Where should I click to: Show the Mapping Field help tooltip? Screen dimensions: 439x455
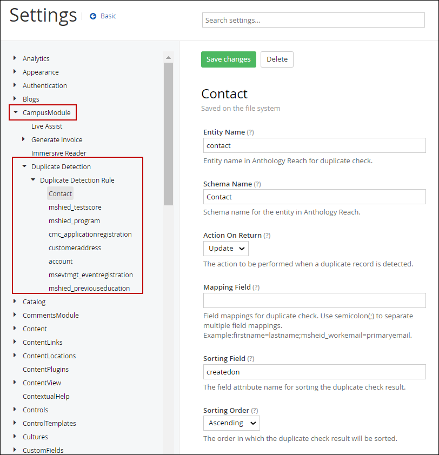(256, 287)
